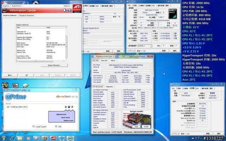This screenshot has width=226, height=141.
Task: Click the Nuclearus title bar application icon
Action: pyautogui.click(x=93, y=56)
